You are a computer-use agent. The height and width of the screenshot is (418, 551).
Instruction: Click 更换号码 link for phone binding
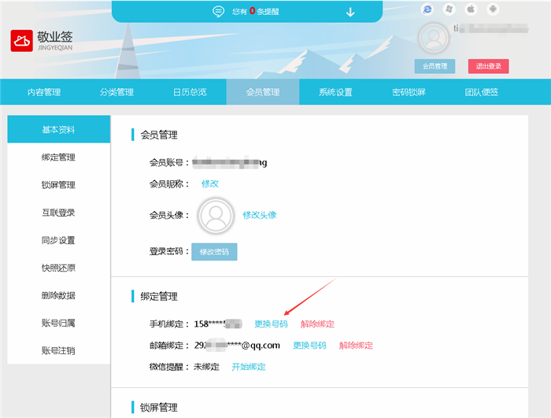pyautogui.click(x=271, y=324)
